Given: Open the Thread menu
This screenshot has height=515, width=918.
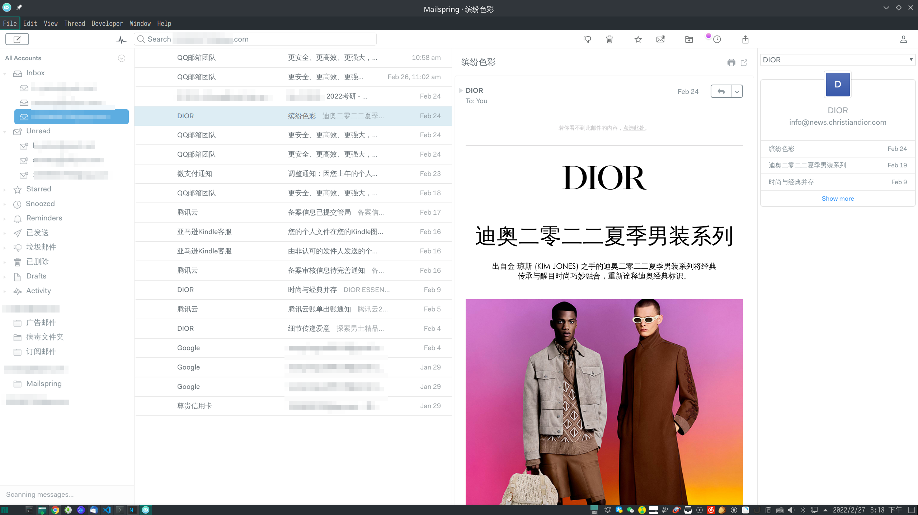Looking at the screenshot, I should (75, 23).
